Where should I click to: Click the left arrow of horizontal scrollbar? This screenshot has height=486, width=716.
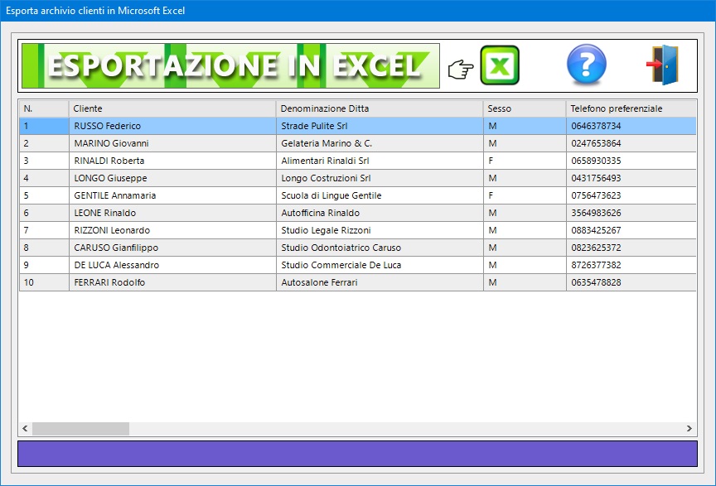25,429
